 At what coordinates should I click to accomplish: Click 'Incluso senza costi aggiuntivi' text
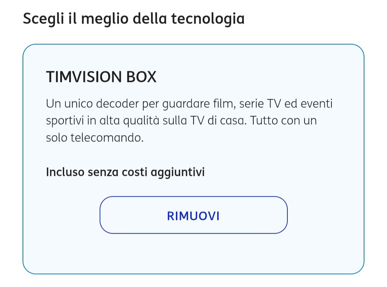coord(125,172)
